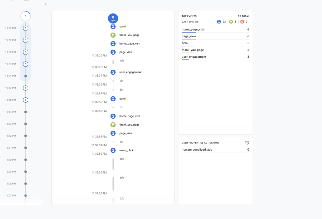Image resolution: width=322 pixels, height=219 pixels.
Task: Select the 11:15 PM bubble showing 2
Action: tap(25, 100)
